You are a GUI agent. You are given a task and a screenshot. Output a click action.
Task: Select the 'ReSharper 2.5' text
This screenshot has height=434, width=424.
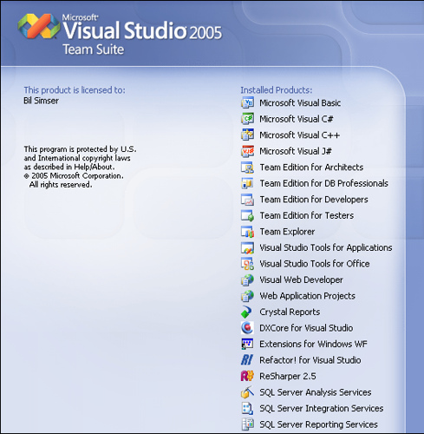[288, 377]
